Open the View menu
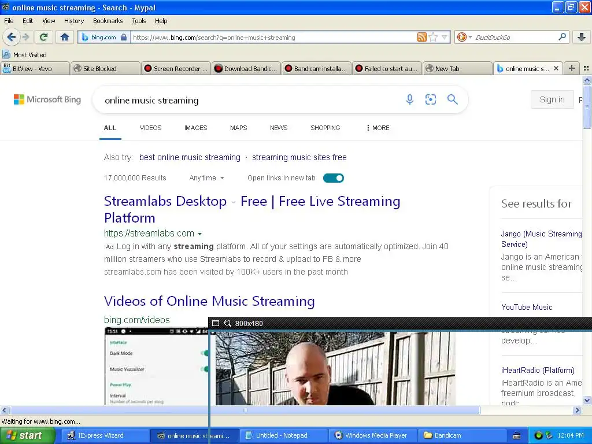This screenshot has height=444, width=592. pyautogui.click(x=49, y=21)
